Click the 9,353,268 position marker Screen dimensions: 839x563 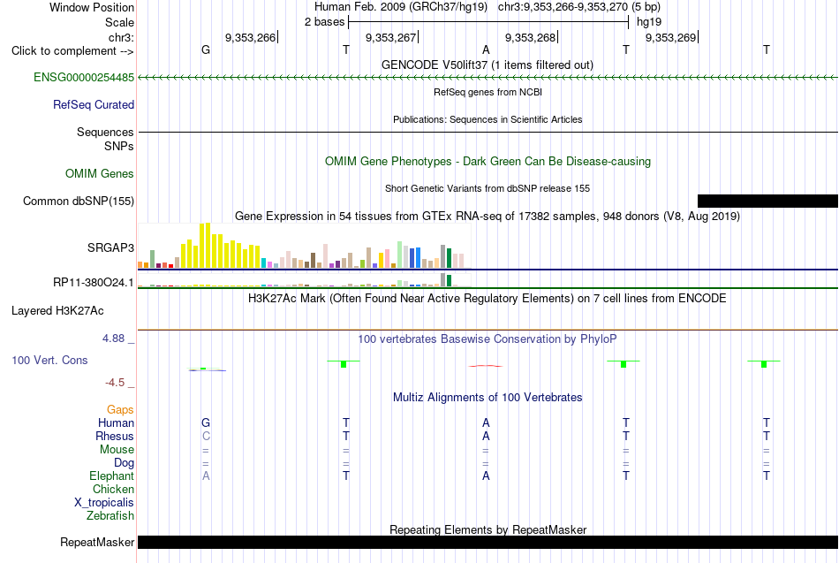click(531, 37)
